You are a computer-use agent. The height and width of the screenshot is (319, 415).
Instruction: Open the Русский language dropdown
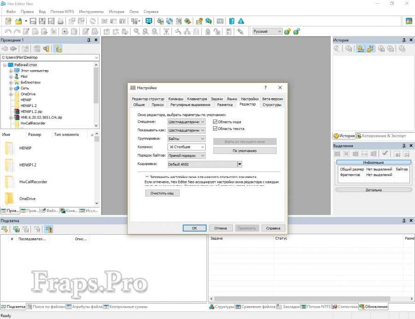(267, 31)
